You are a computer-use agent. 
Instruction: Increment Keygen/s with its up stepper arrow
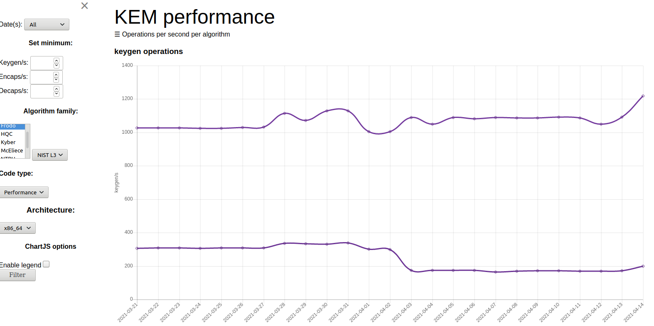tap(57, 61)
